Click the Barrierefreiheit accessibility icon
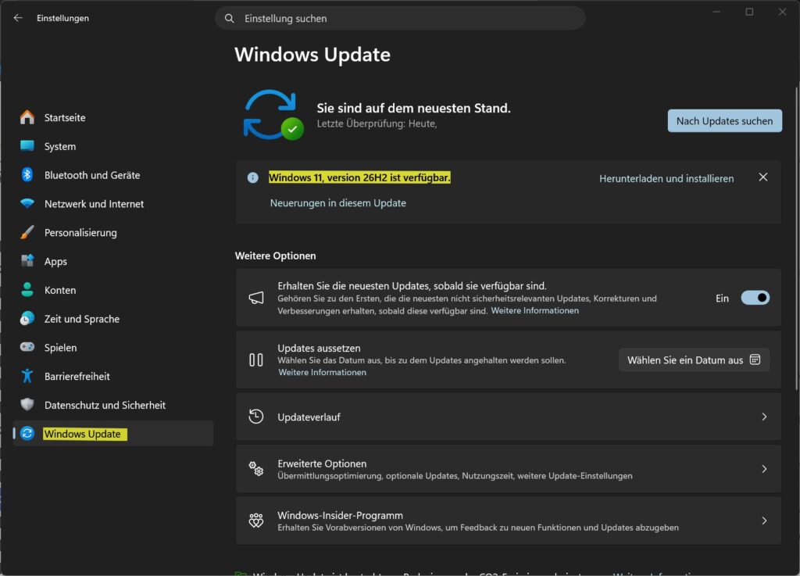Screen dimensions: 800x576 click(27, 376)
